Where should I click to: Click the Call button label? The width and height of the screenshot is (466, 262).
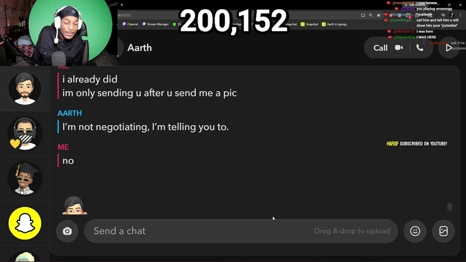(x=380, y=48)
